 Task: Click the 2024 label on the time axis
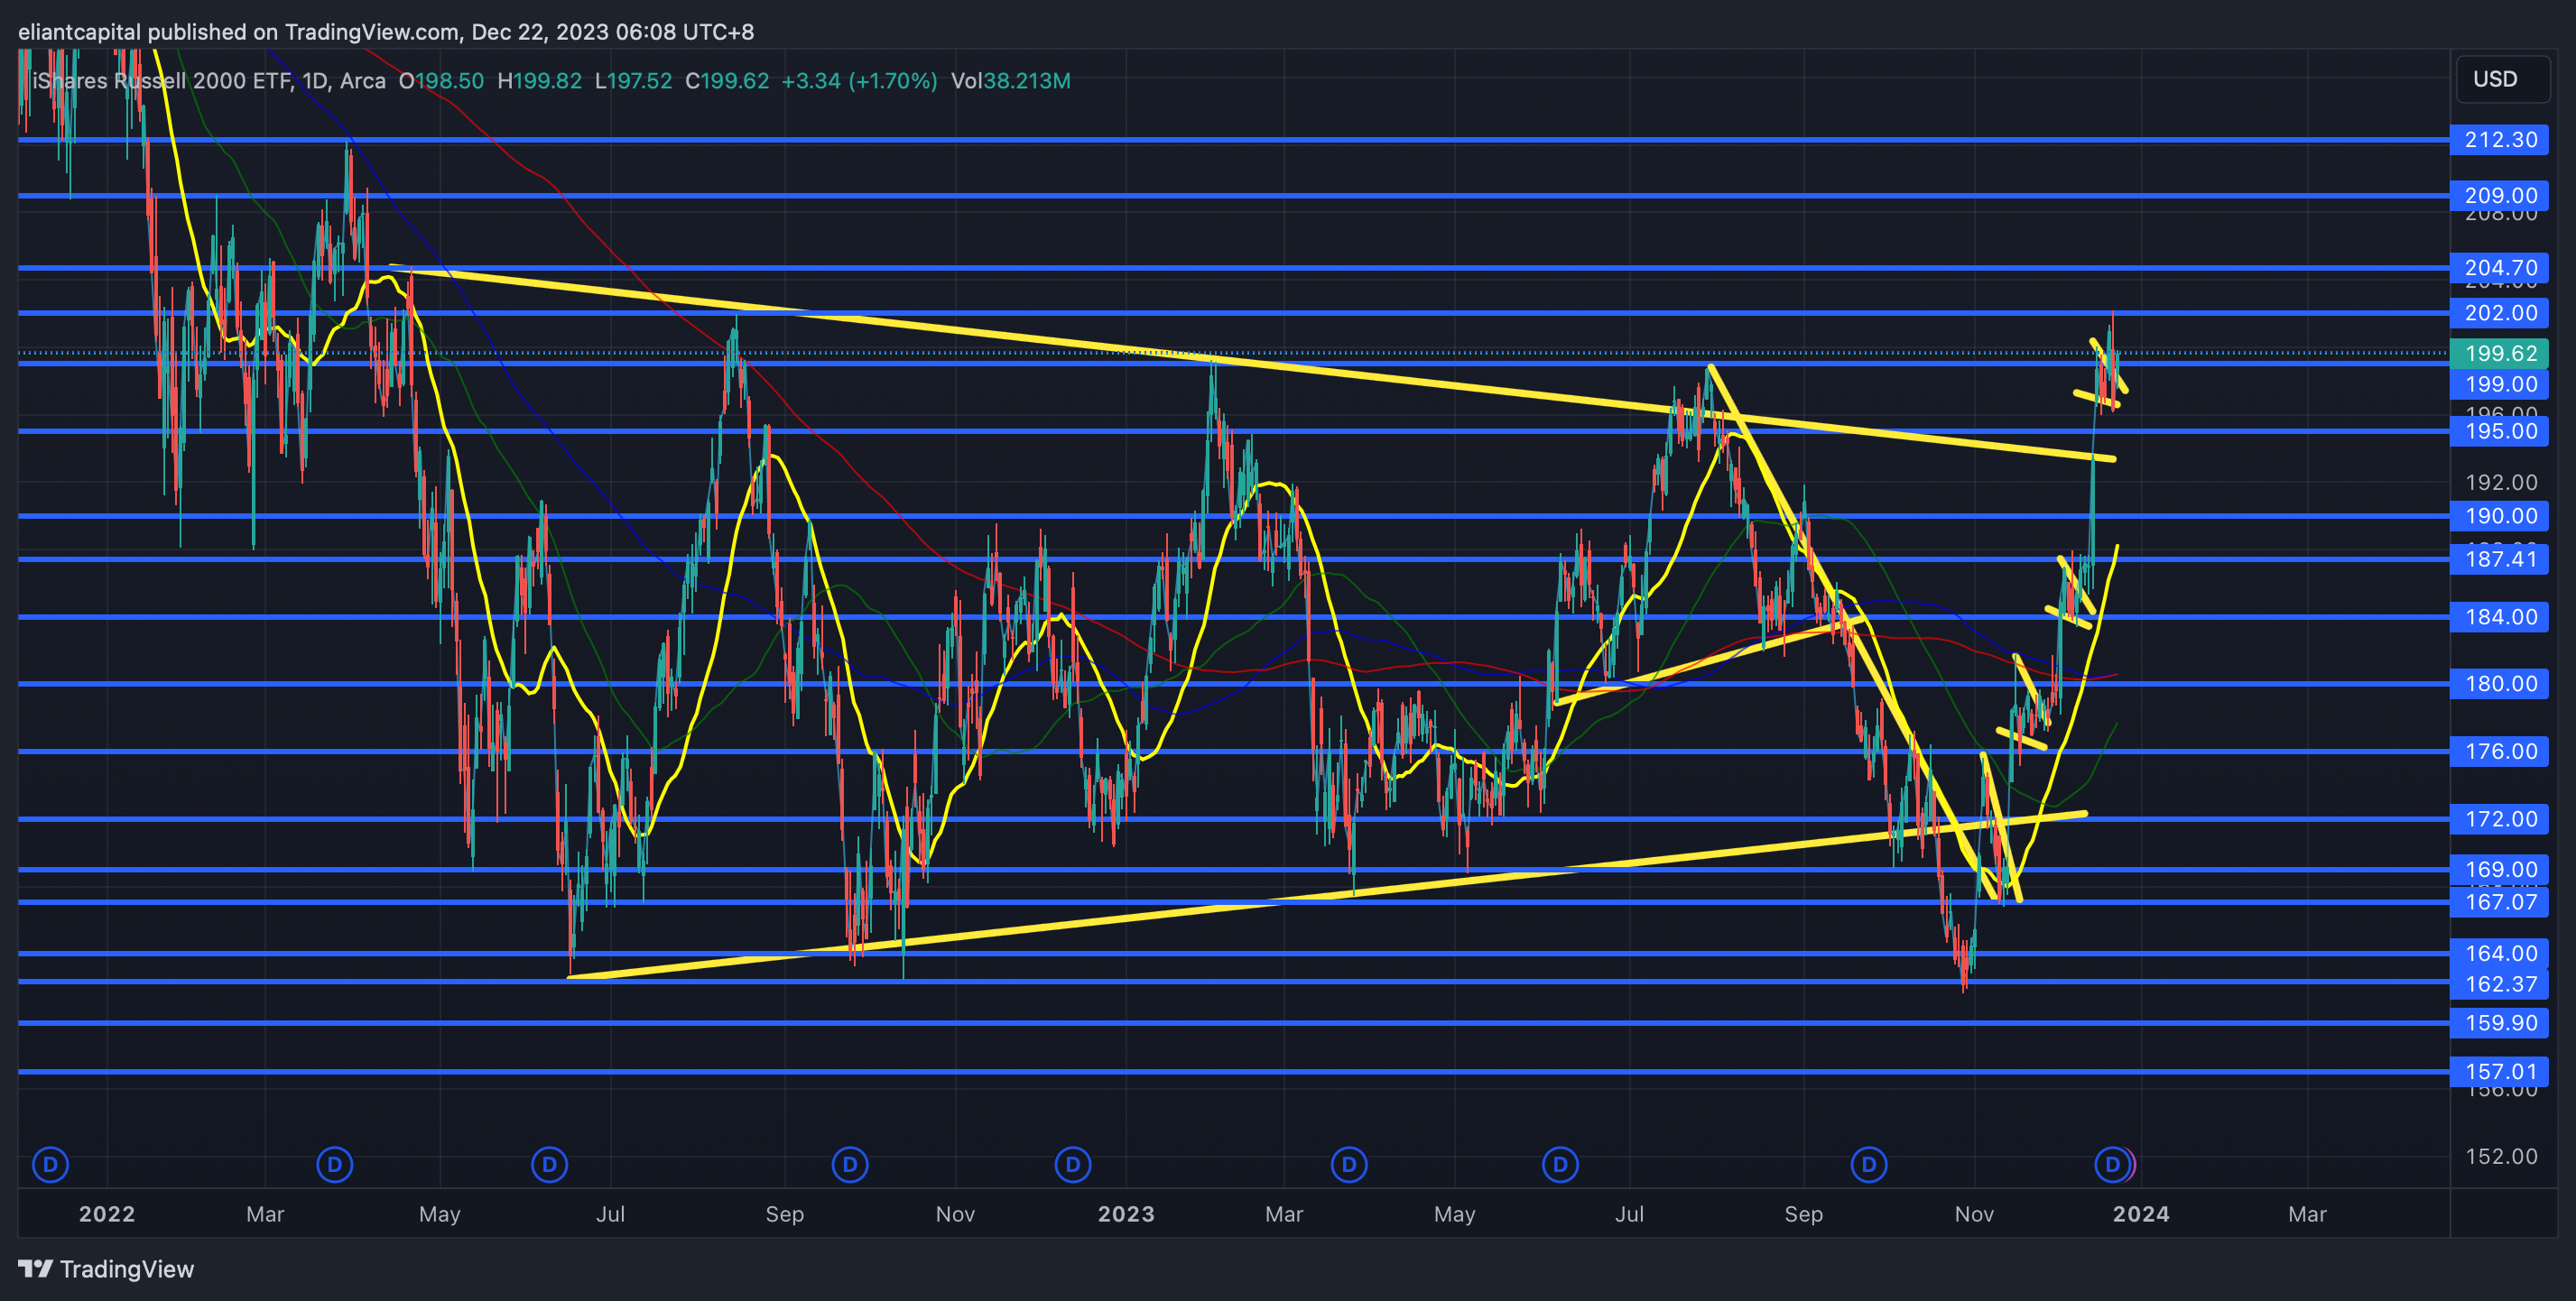(2141, 1214)
